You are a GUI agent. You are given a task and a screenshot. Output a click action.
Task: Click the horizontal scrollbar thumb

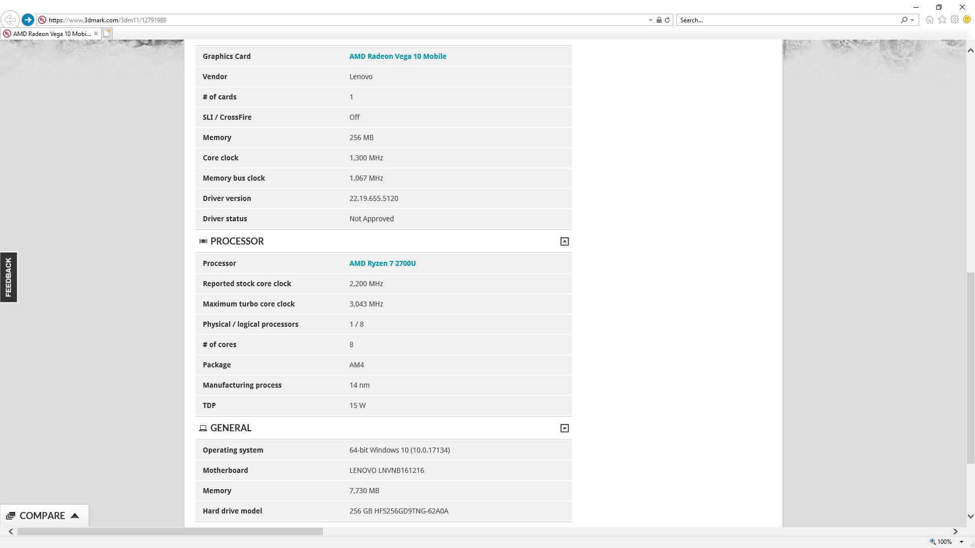coord(170,532)
